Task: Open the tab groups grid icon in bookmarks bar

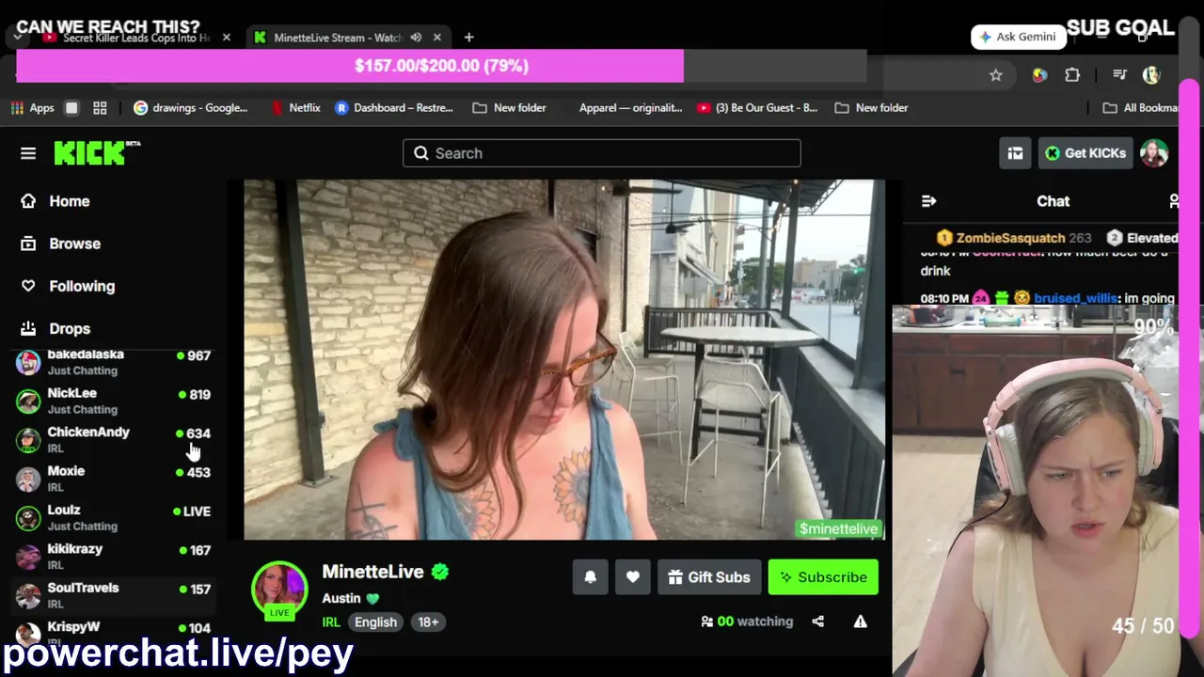Action: 100,108
